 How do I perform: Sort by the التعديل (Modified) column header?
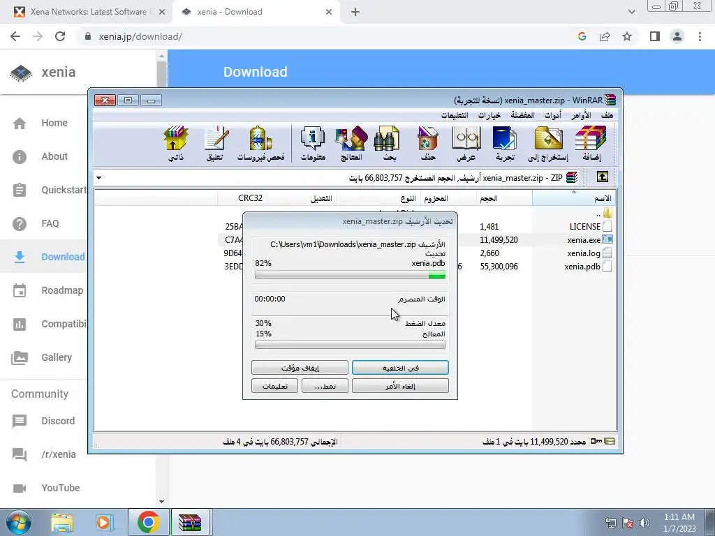[x=302, y=198]
